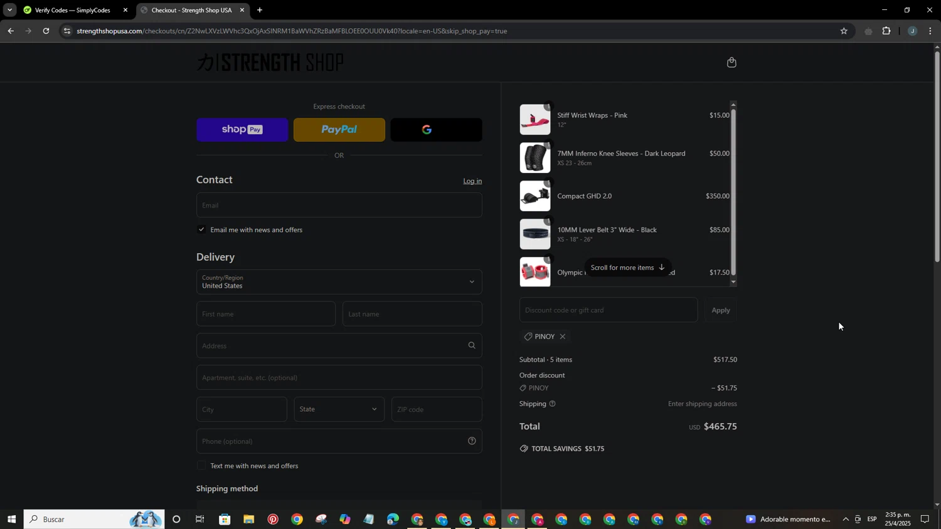This screenshot has height=529, width=941.
Task: Click the ESP language indicator
Action: pos(872,519)
